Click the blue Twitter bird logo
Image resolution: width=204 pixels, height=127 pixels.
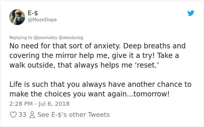click(191, 13)
